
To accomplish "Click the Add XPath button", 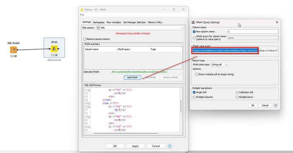I will coord(132,77).
